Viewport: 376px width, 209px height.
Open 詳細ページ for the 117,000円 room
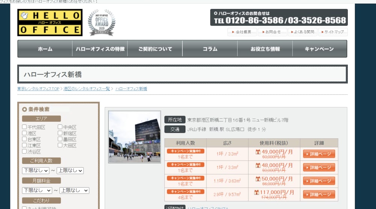coord(319,194)
